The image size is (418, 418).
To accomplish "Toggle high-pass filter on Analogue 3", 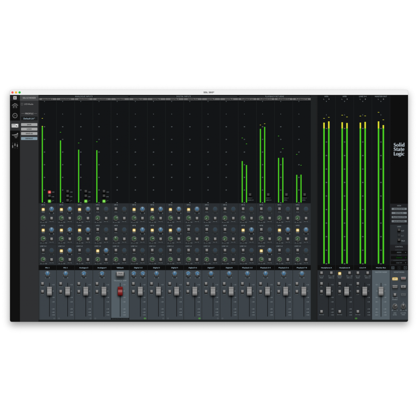I will point(86,201).
